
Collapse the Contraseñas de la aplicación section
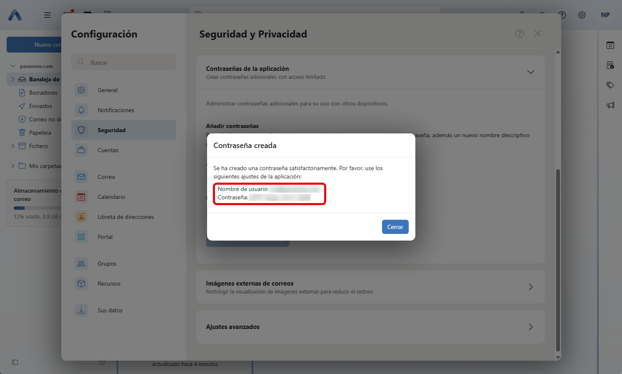tap(530, 72)
